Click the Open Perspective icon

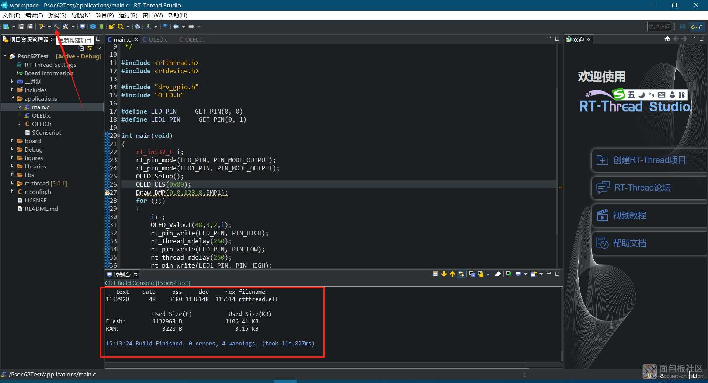(683, 27)
